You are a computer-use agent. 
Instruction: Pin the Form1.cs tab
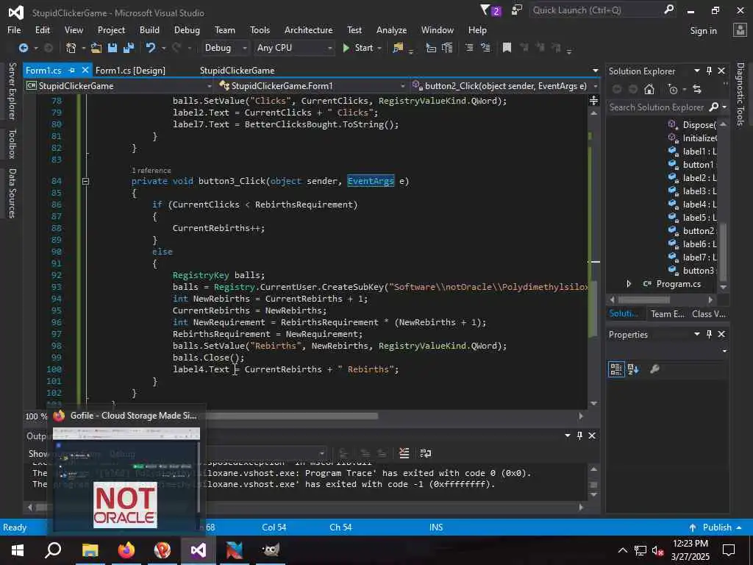(71, 70)
